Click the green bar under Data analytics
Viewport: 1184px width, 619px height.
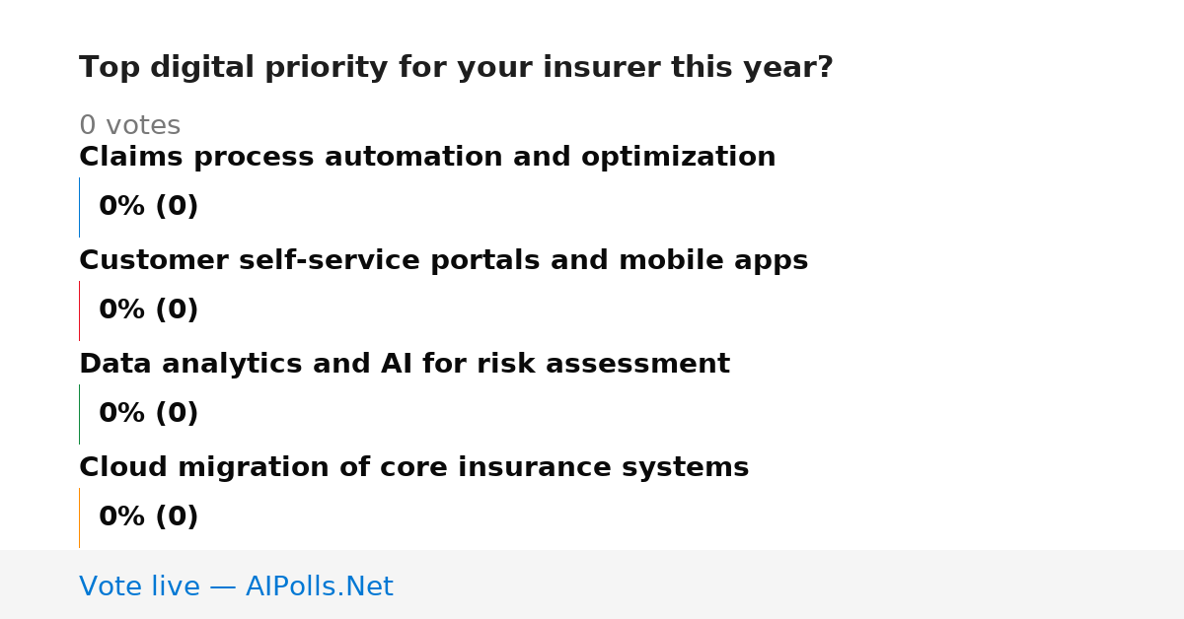click(x=79, y=414)
